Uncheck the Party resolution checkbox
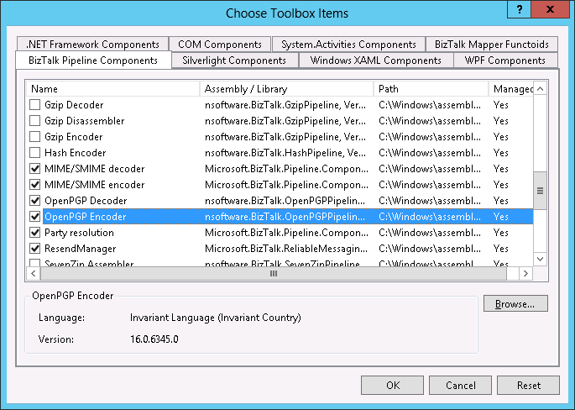Viewport: 575px width, 410px height. (x=35, y=233)
